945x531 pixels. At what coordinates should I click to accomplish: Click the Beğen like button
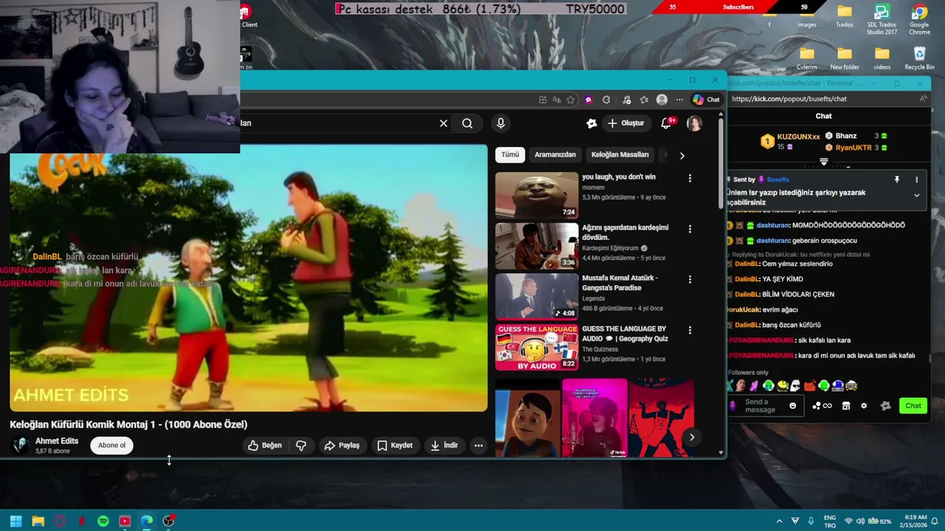(x=265, y=445)
